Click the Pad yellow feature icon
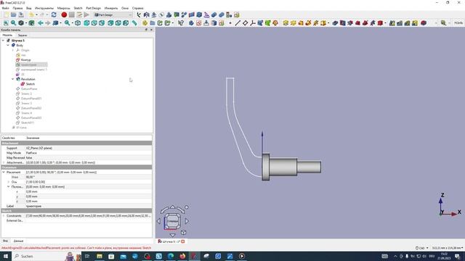Screen dimensions: 465x261 pyautogui.click(x=286, y=22)
